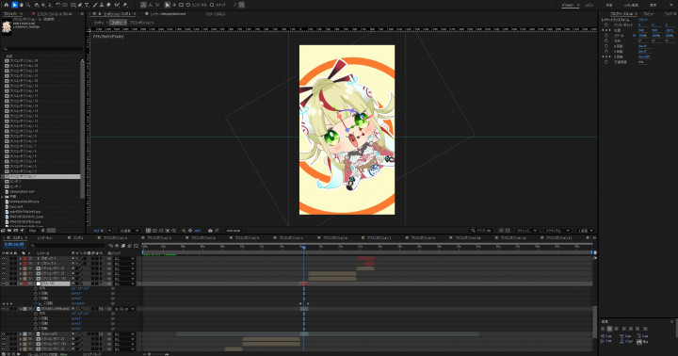The image size is (678, 356).
Task: Collapse the Illustrator (.ai) layer properties
Action: (21, 309)
